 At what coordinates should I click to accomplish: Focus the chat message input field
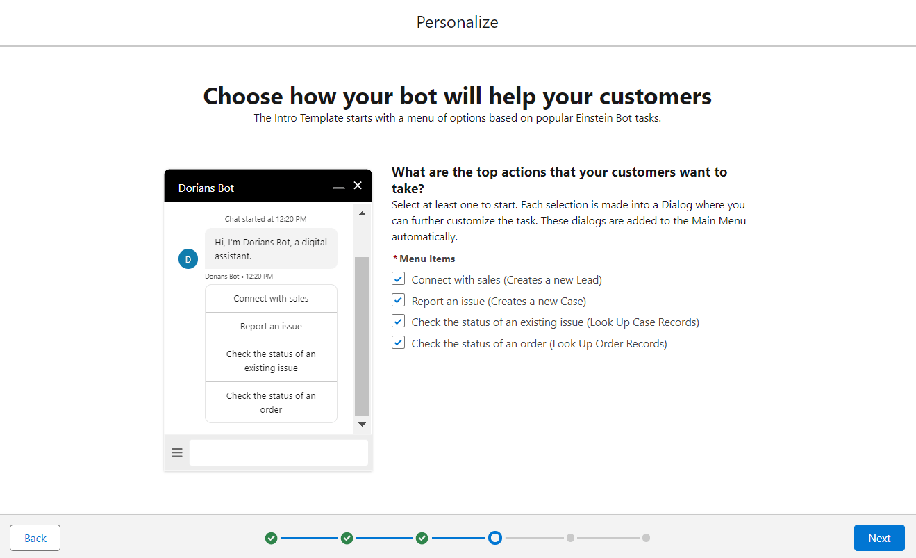(x=278, y=453)
